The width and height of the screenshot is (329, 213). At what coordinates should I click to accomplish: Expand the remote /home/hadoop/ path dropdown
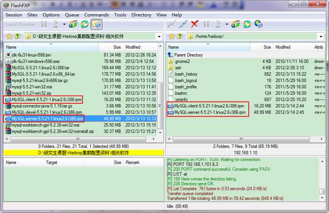tap(321, 37)
